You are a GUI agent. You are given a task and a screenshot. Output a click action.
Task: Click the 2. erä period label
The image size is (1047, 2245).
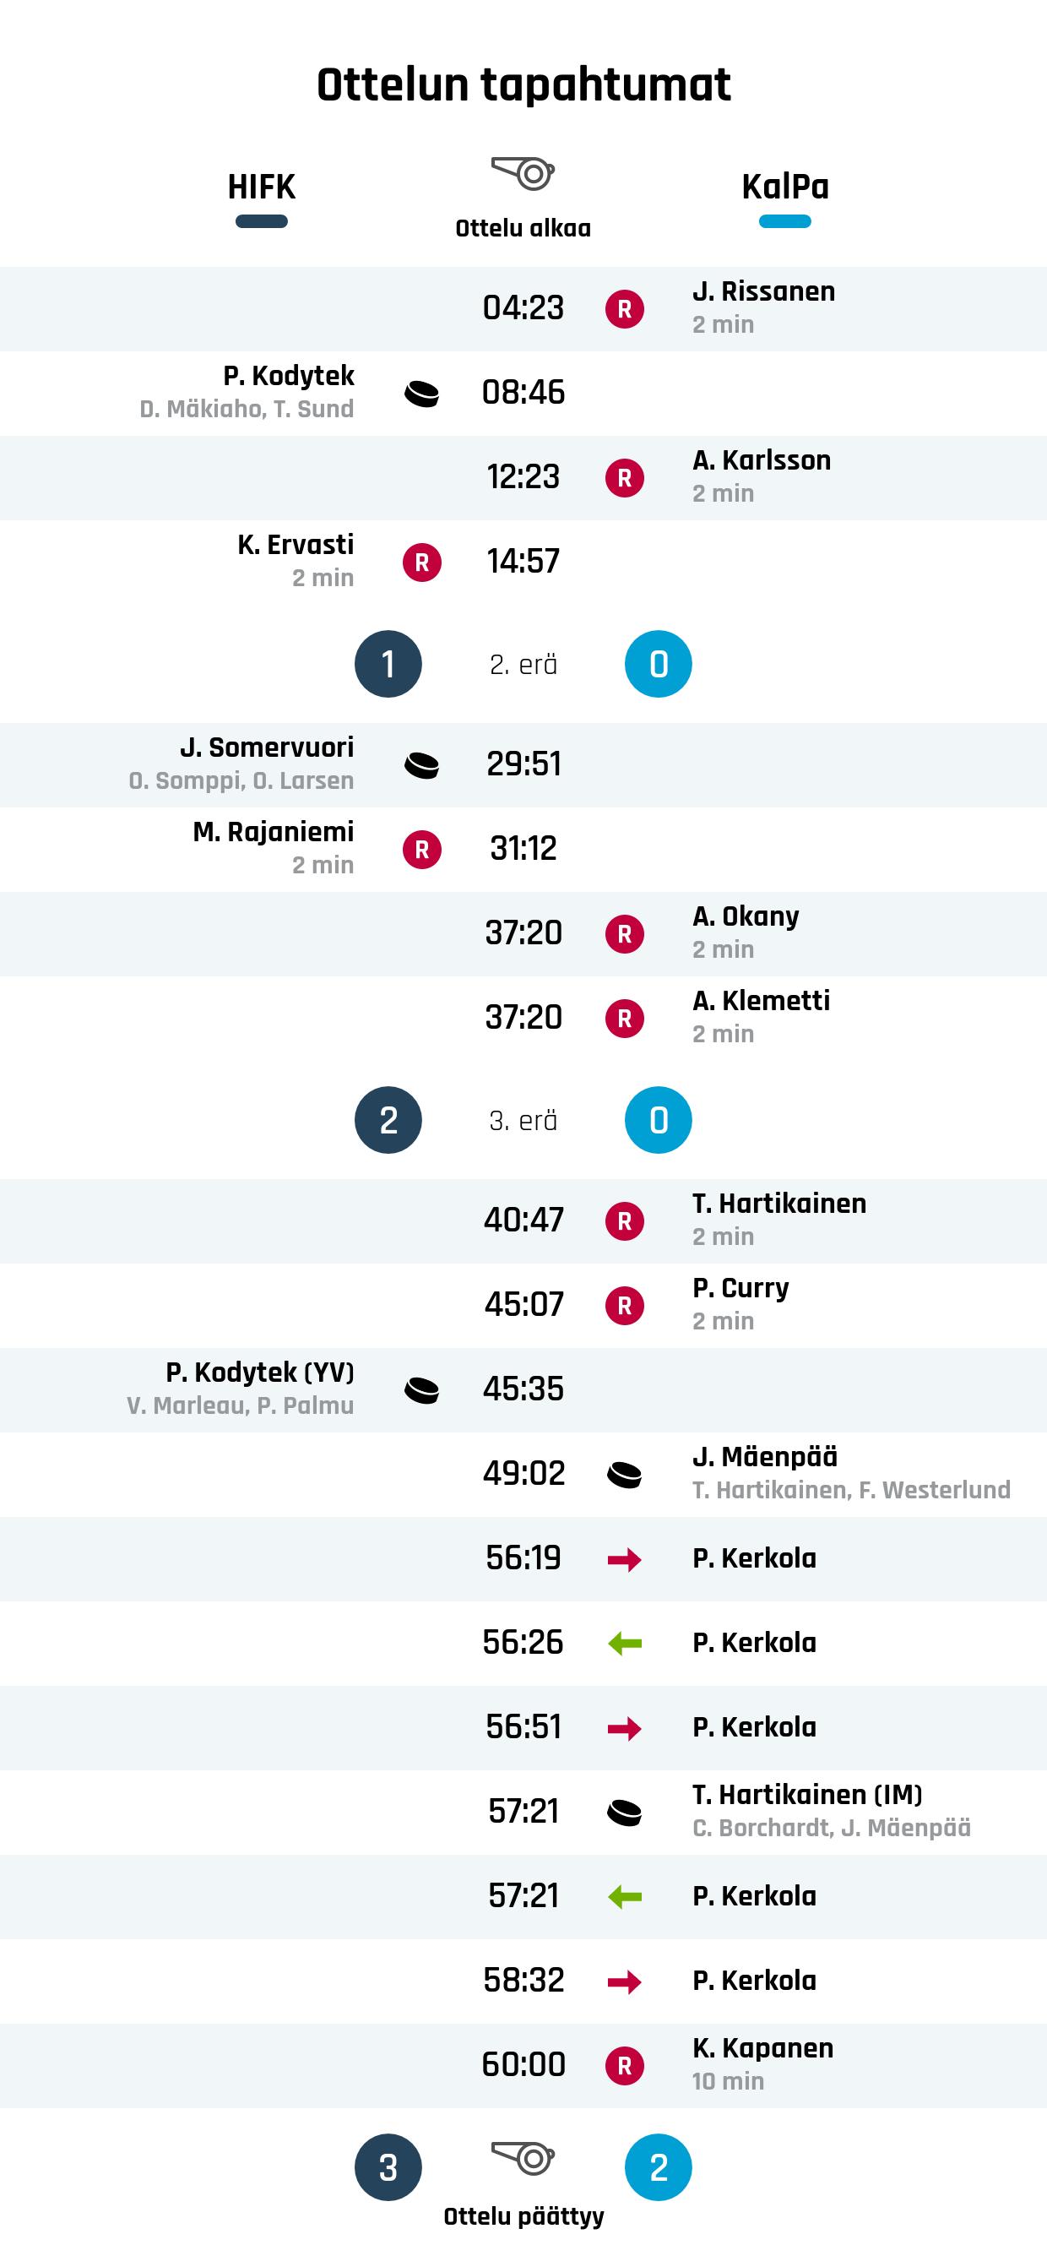pyautogui.click(x=523, y=665)
